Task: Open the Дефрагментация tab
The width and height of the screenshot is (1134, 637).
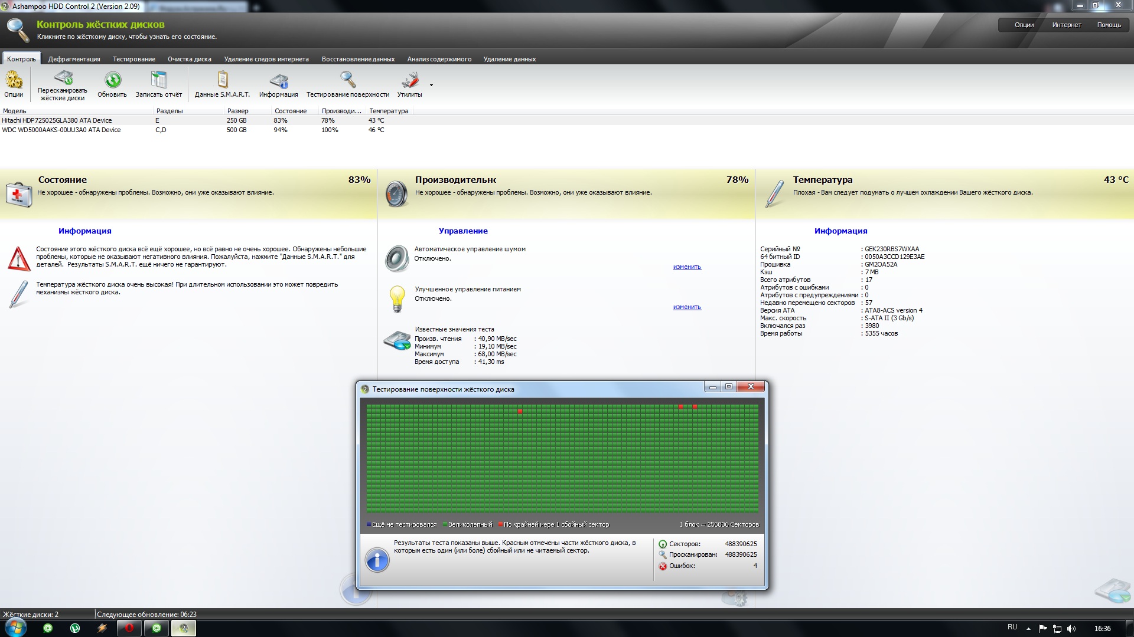Action: coord(74,59)
